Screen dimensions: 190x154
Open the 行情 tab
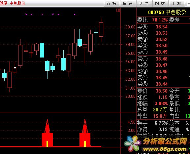tap(112, 4)
